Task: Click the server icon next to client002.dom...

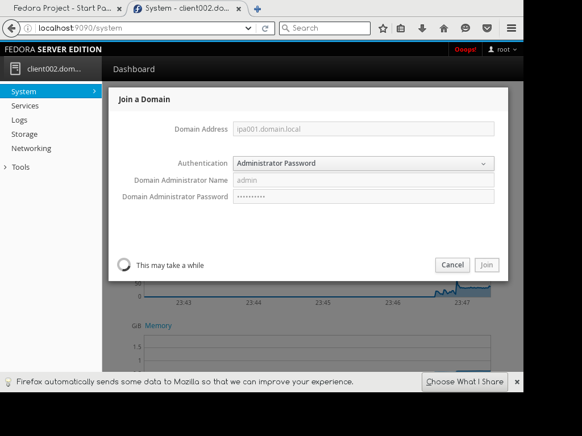Action: click(x=15, y=69)
